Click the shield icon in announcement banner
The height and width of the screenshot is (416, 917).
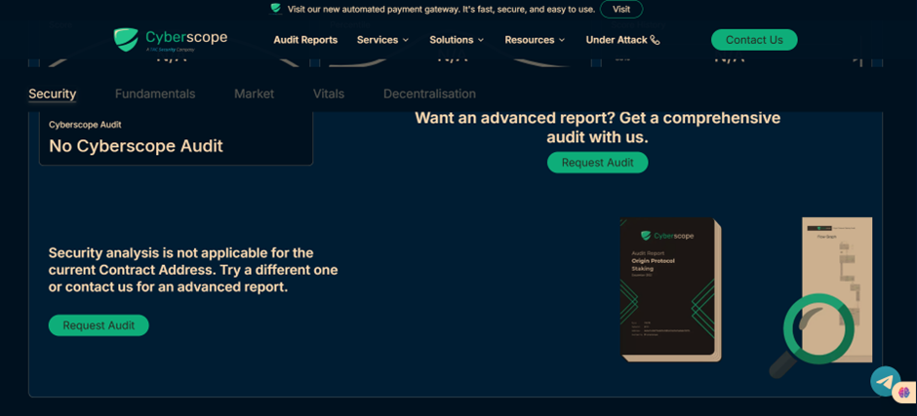[x=275, y=9]
